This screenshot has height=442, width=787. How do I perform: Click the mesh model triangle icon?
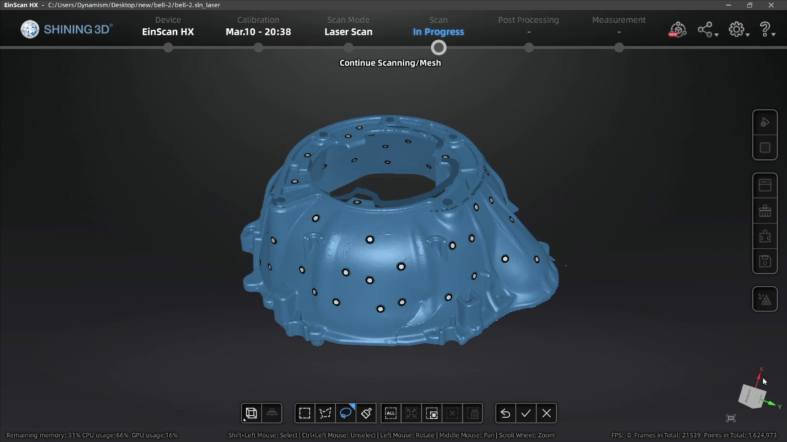[765, 299]
